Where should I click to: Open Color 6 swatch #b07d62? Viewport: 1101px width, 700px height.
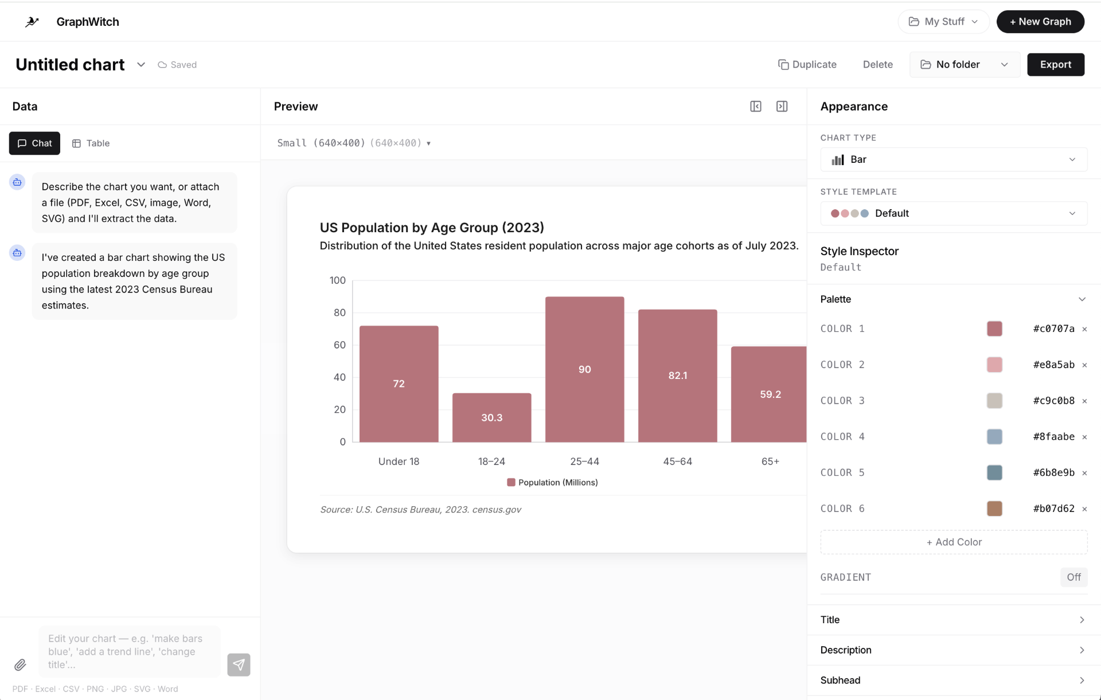(994, 509)
